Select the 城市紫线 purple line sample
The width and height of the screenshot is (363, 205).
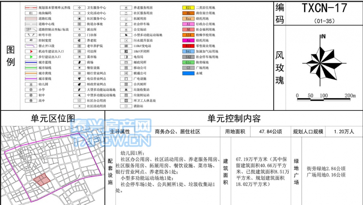[x=31, y=79]
